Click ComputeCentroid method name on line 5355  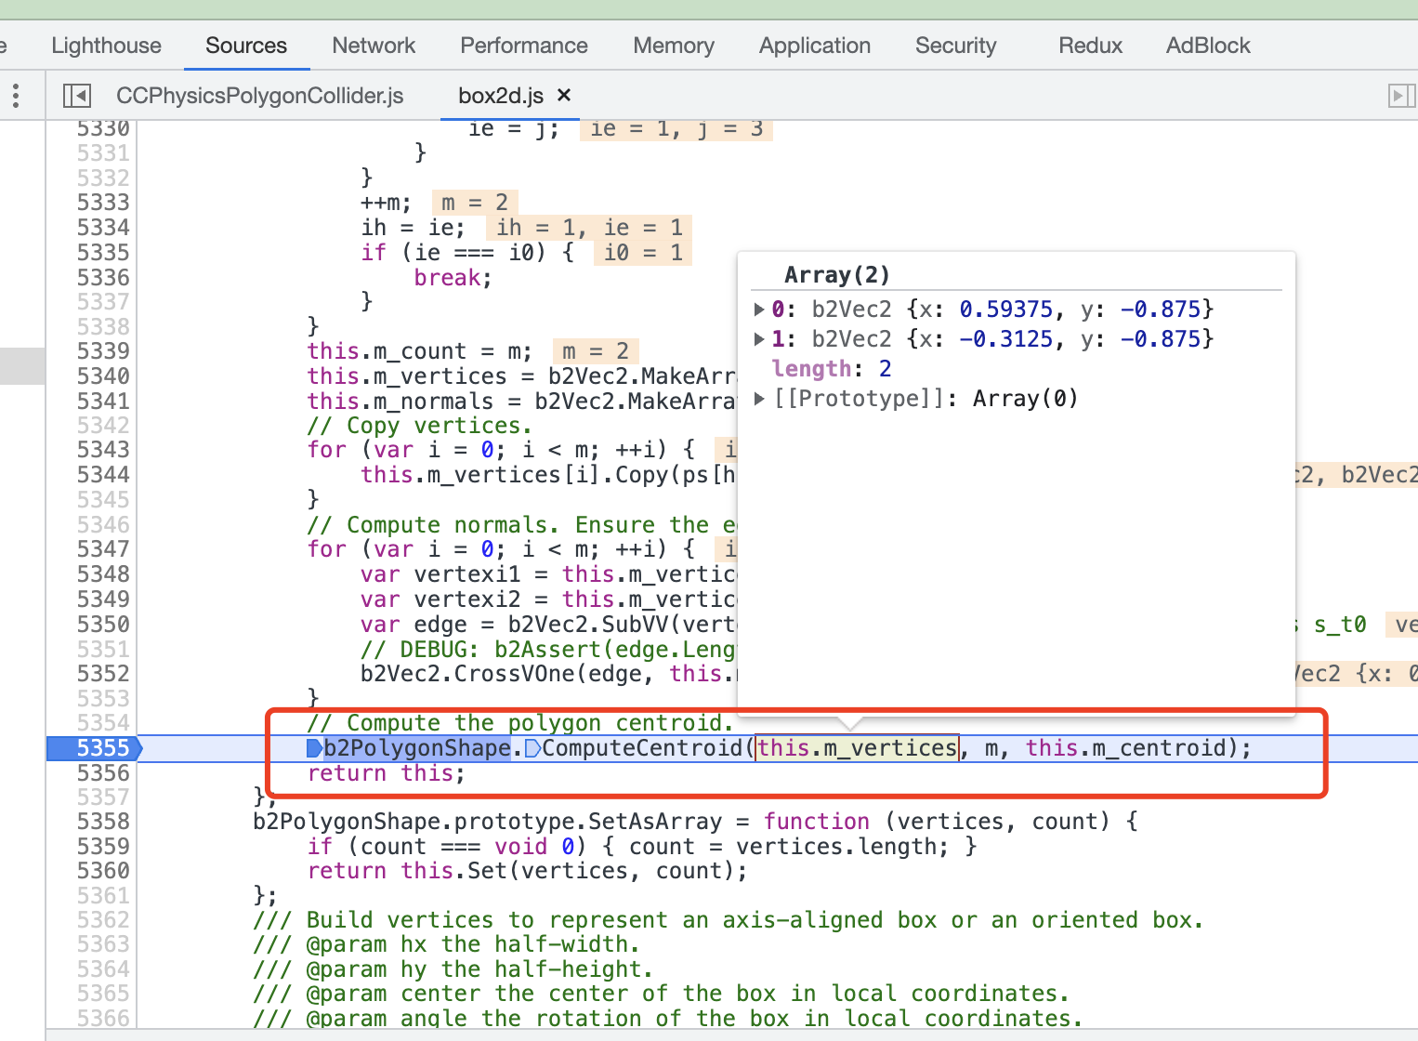pos(642,748)
